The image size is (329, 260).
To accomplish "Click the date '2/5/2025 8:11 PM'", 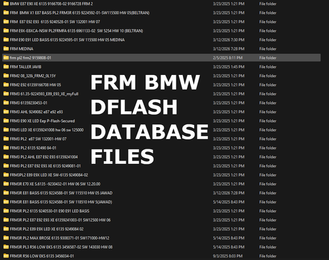I will click(228, 58).
